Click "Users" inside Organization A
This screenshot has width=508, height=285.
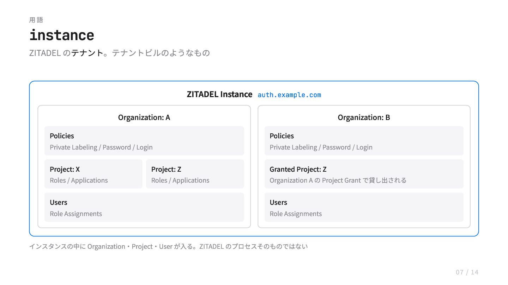[59, 202]
